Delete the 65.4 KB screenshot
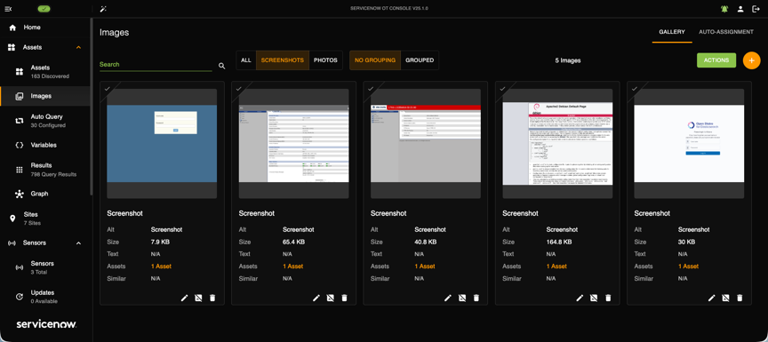Viewport: 768px width, 342px height. [344, 298]
